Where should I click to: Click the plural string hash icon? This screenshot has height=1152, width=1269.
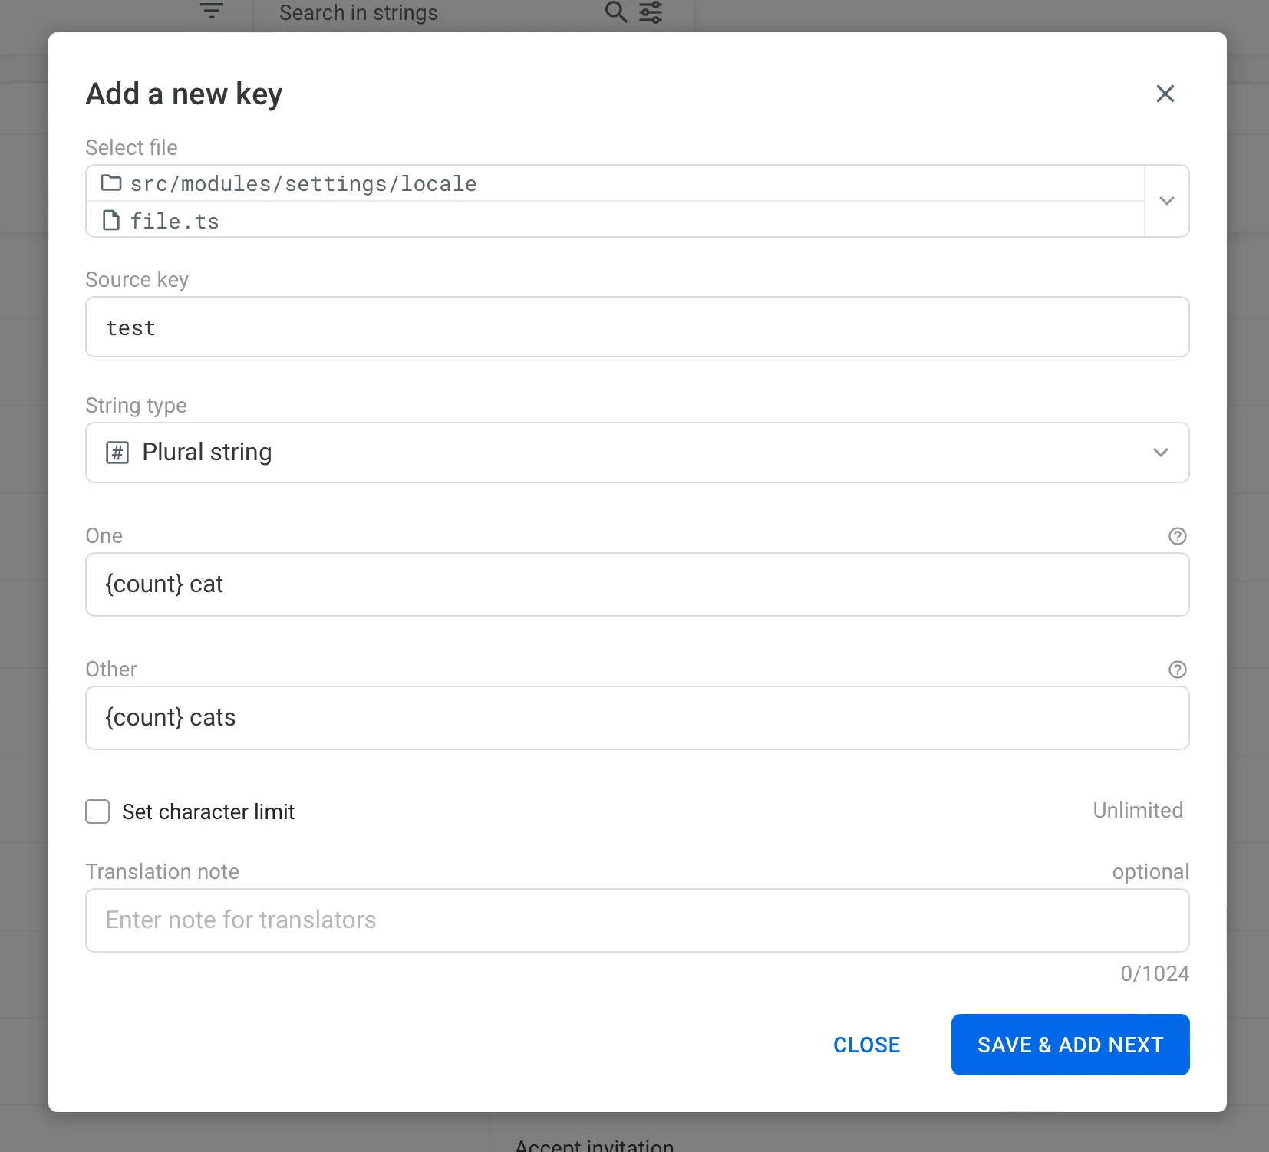point(117,453)
